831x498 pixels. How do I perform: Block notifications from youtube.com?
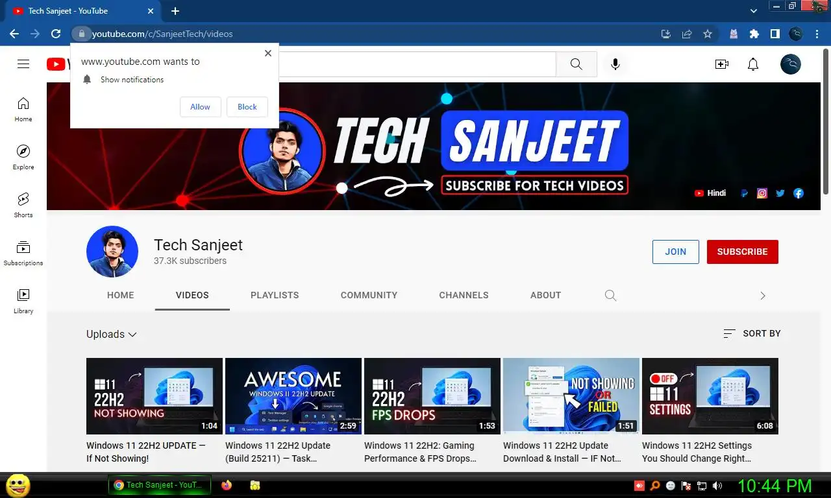[x=247, y=107]
